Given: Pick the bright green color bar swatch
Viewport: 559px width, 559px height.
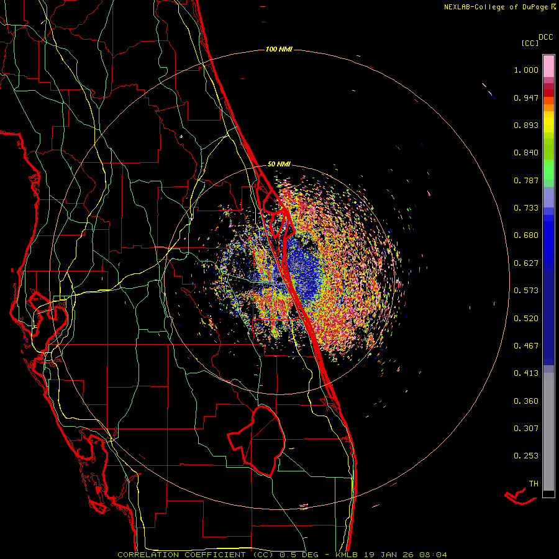Looking at the screenshot, I should (x=548, y=170).
